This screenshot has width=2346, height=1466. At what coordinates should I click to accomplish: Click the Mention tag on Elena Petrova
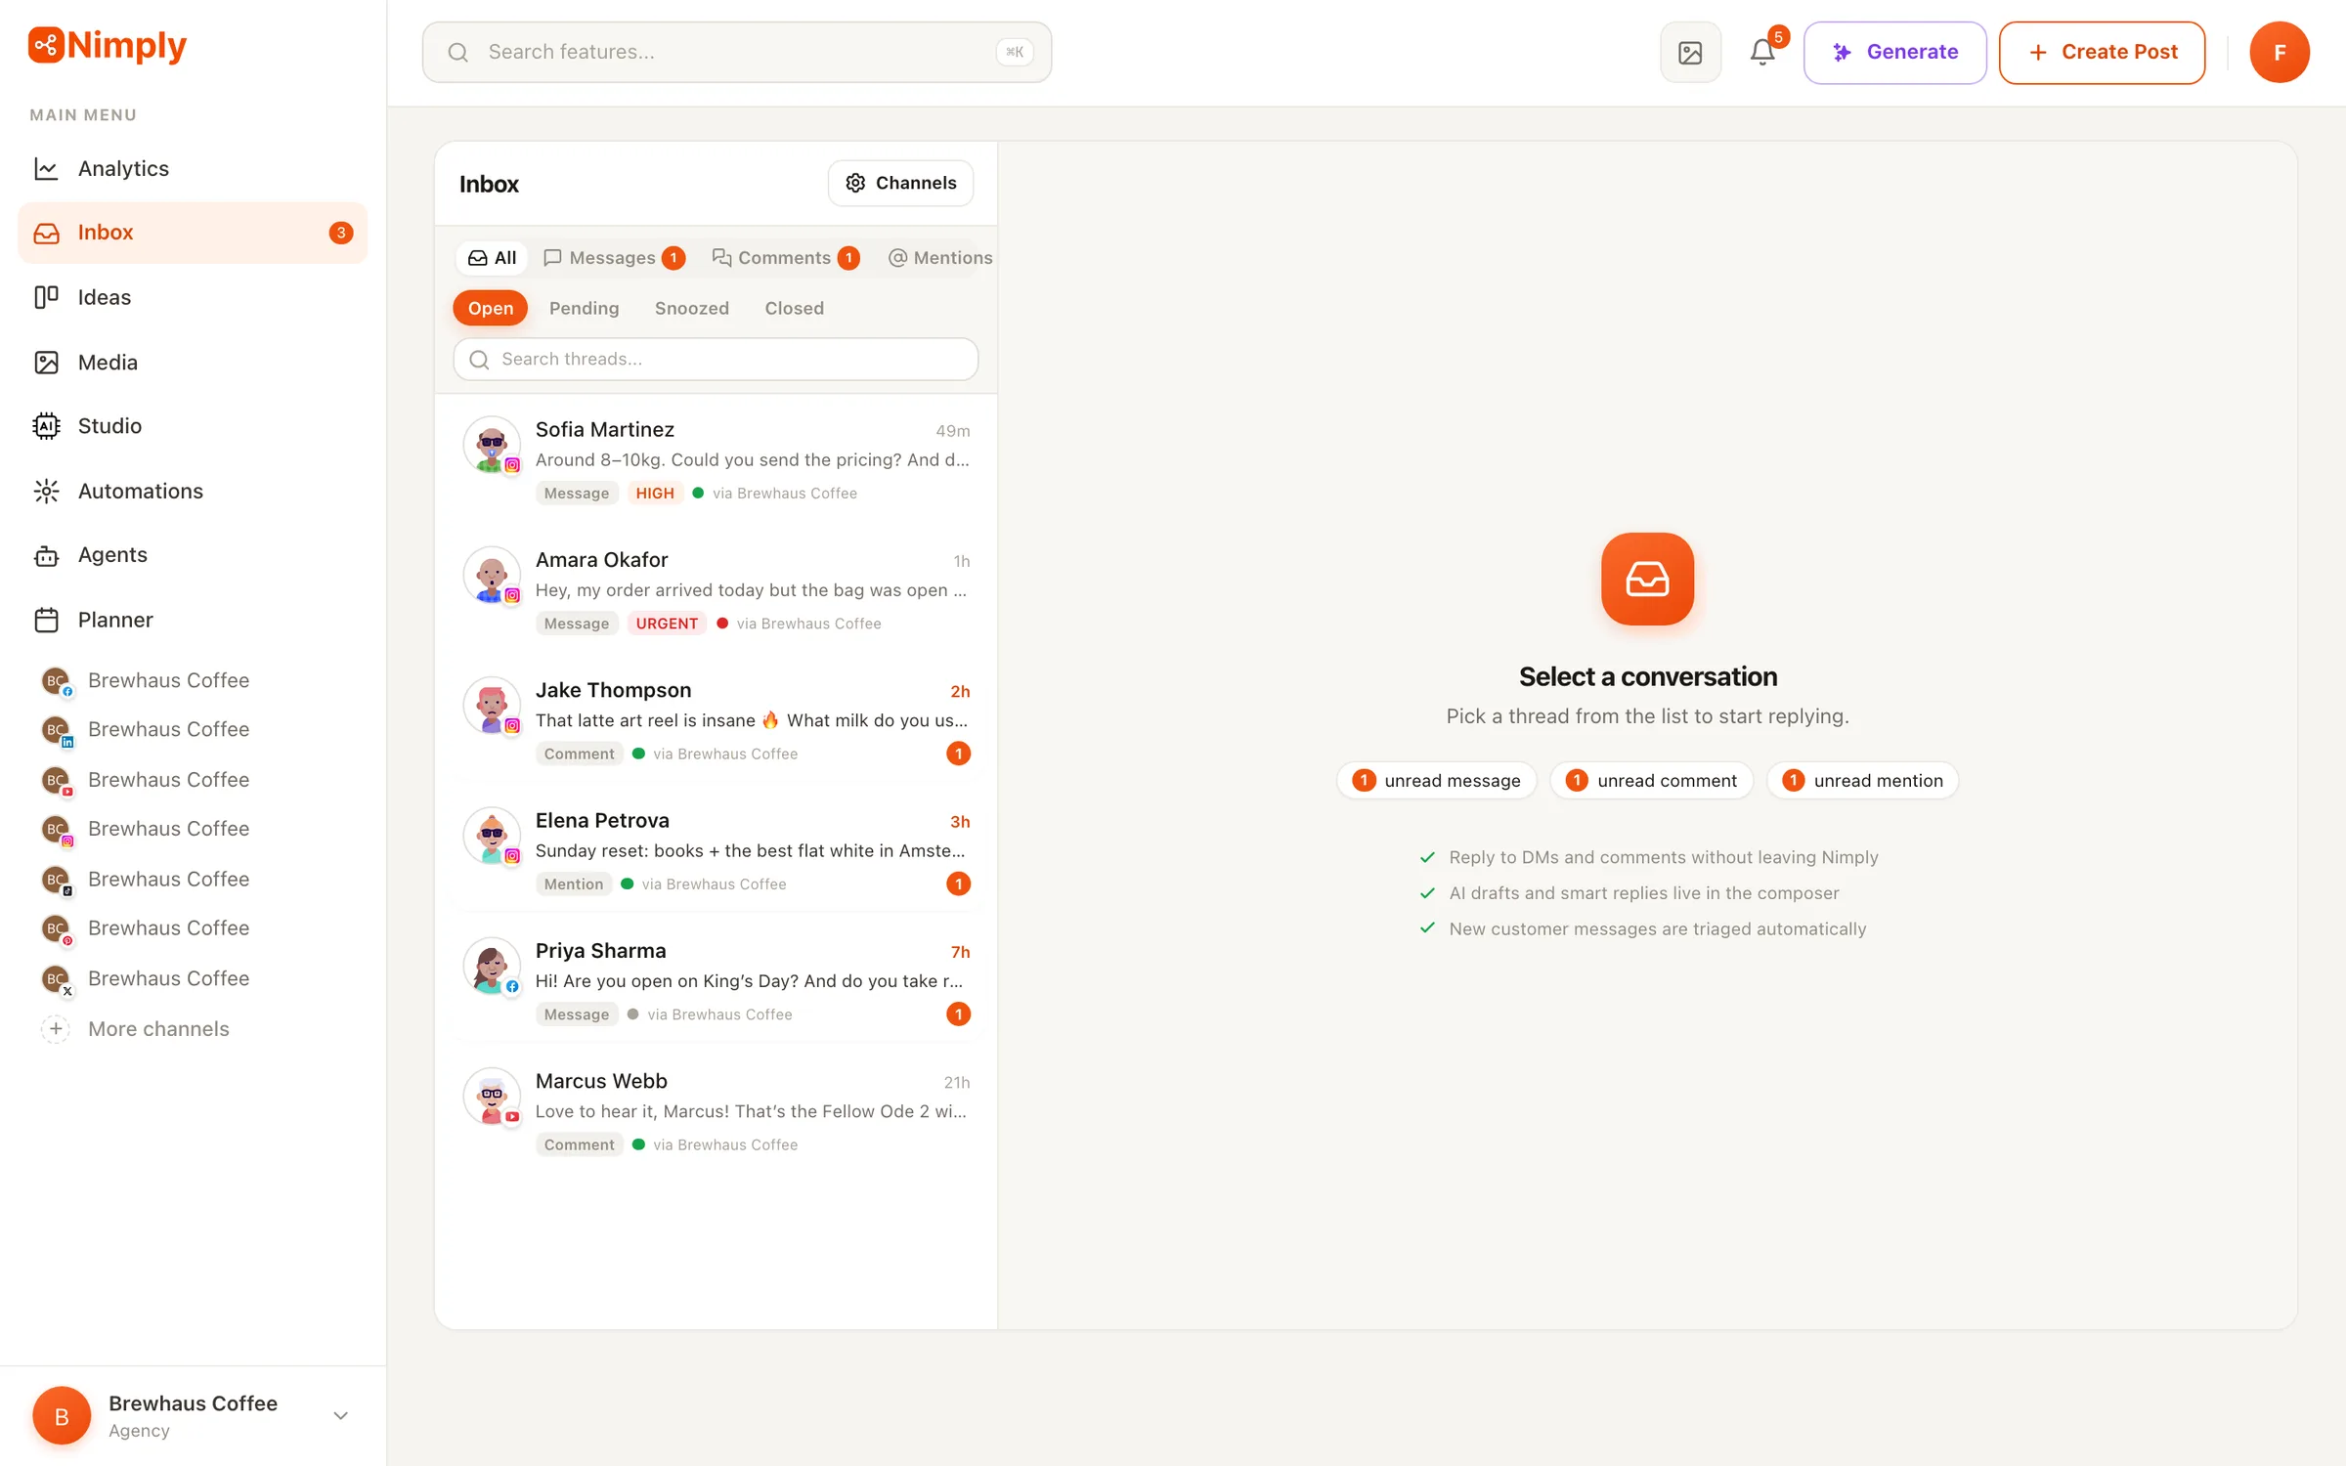click(574, 884)
